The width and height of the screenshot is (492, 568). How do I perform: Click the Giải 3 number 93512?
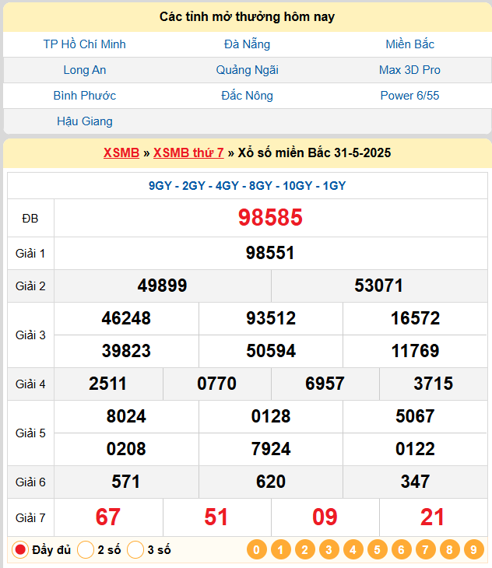pyautogui.click(x=271, y=318)
